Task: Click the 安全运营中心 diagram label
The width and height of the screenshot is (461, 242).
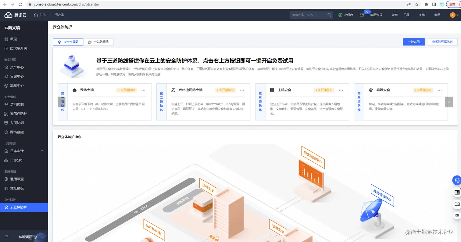Action: tap(313, 157)
